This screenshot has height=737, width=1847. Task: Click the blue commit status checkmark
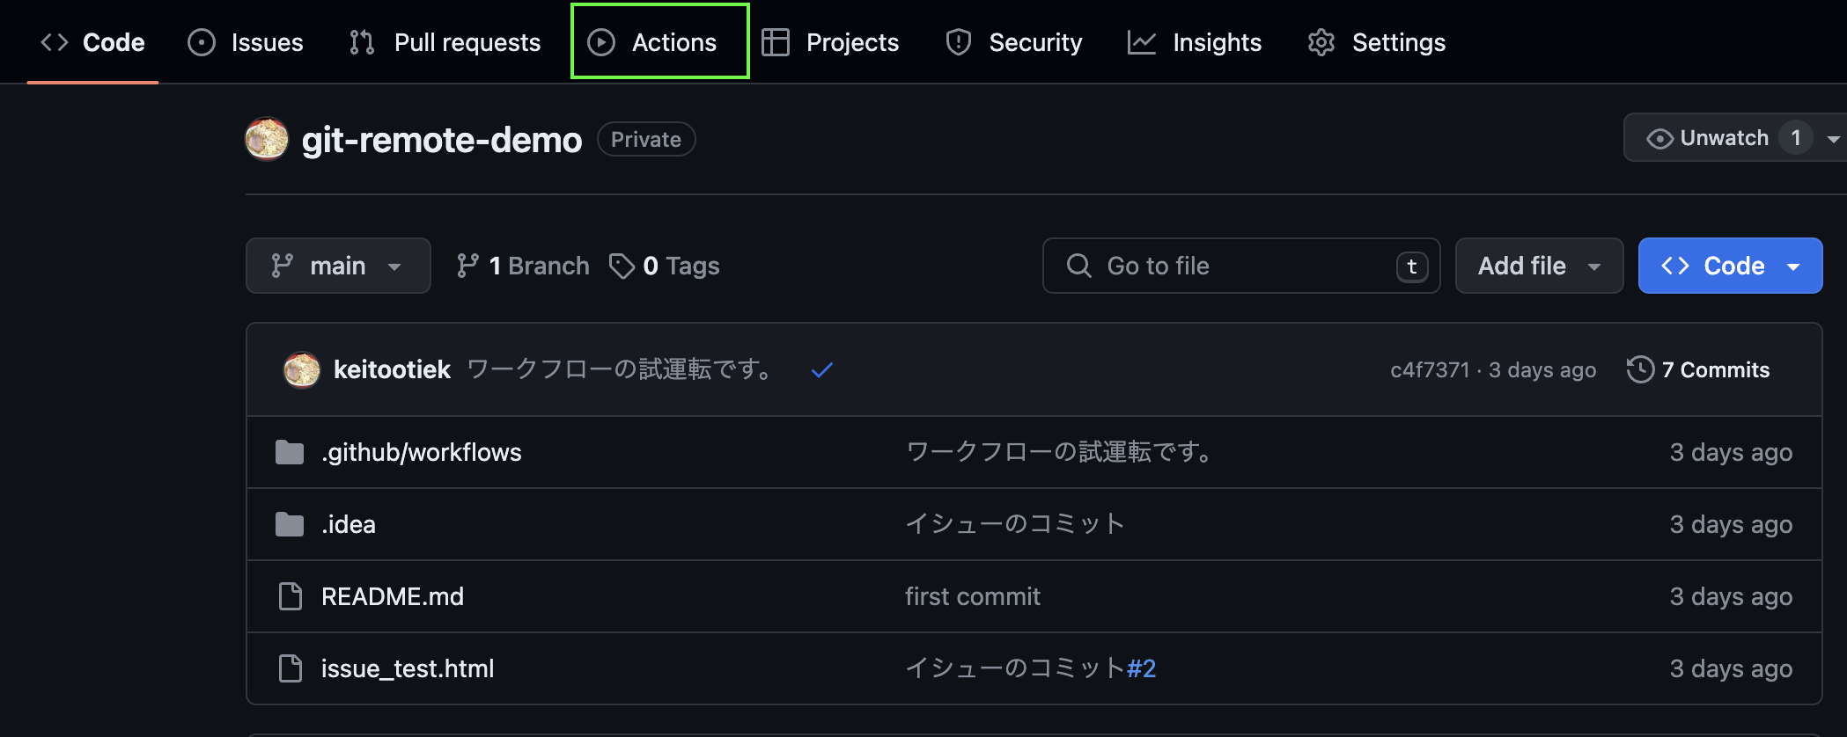pos(821,369)
